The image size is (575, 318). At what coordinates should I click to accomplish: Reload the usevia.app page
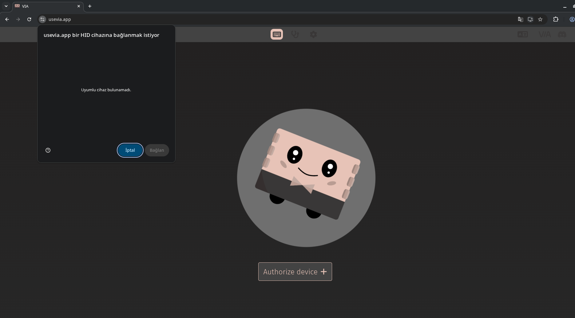[29, 19]
